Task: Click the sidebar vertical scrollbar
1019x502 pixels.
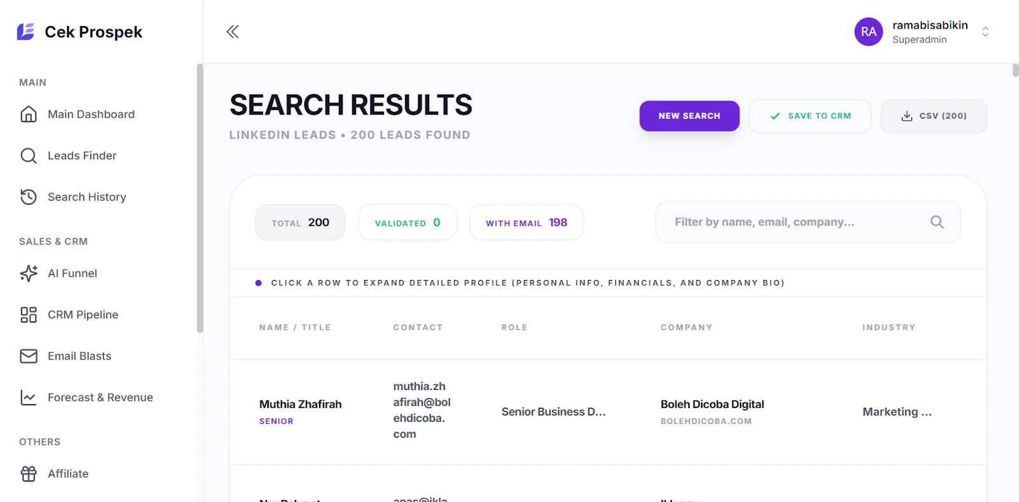Action: [200, 198]
